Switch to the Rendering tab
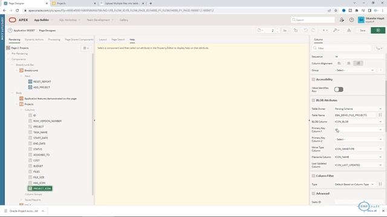The image size is (387, 217). point(15,40)
